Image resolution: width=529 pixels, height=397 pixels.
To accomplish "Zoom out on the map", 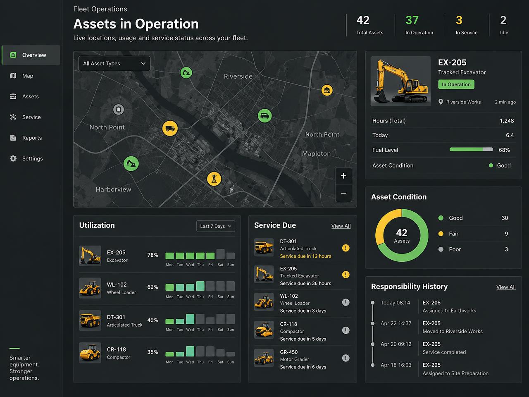I will [343, 193].
